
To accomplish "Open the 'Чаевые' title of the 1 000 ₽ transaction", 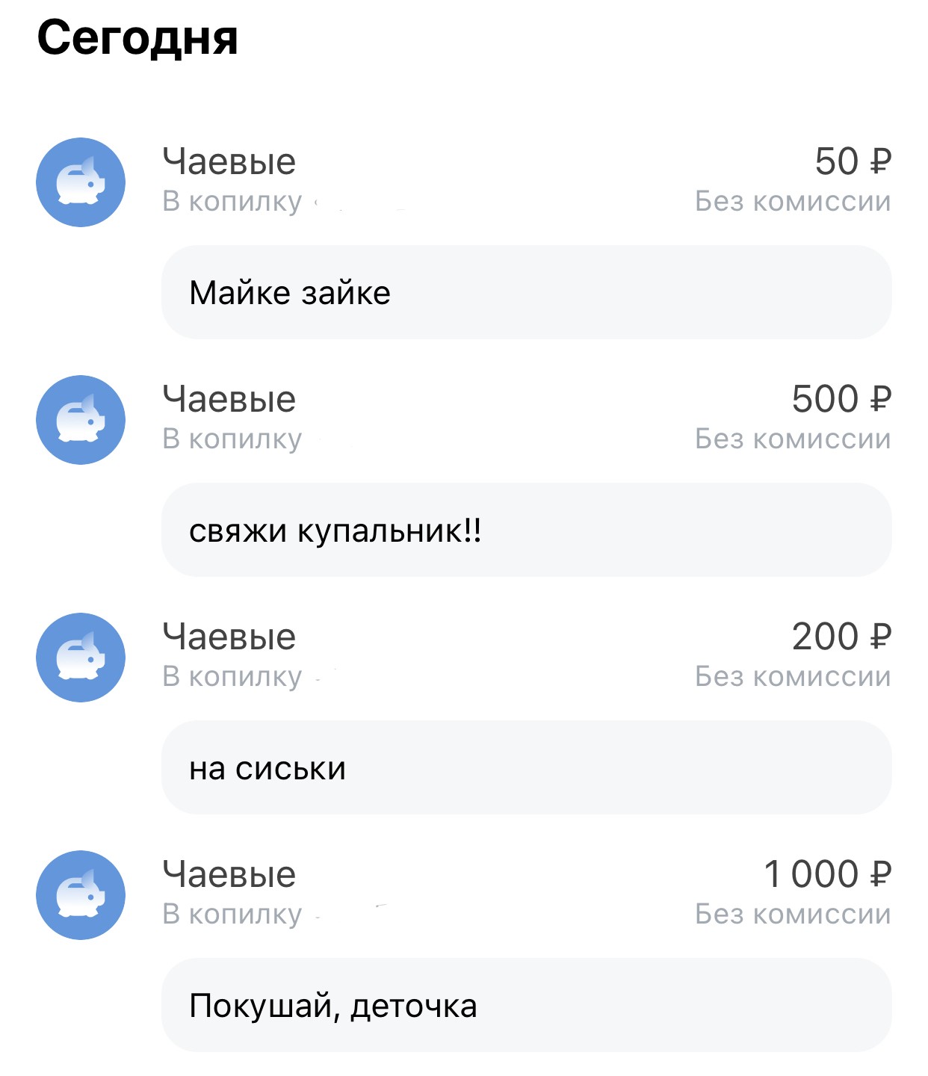I will [x=229, y=874].
